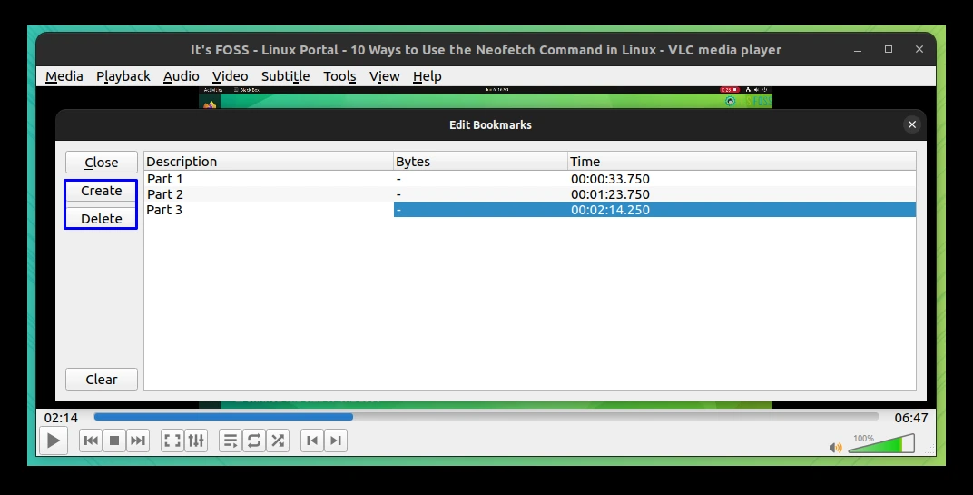Open the Media menu
The width and height of the screenshot is (973, 495).
click(x=64, y=76)
